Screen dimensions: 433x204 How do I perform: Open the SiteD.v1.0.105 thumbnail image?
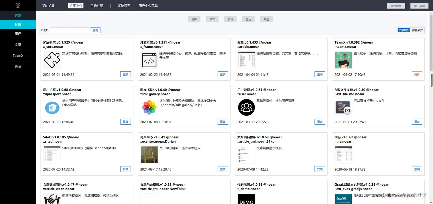tap(52, 155)
